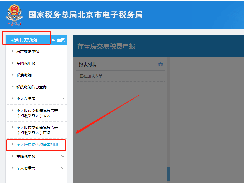This screenshot has height=183, width=244.
Task: Click the 国家税务总局北京市电子税务局 header title
Action: [85, 15]
